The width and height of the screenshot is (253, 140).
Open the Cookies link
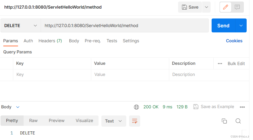pyautogui.click(x=234, y=41)
